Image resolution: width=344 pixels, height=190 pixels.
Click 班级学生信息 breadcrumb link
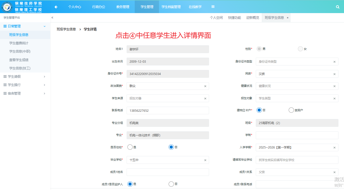[x=66, y=29]
